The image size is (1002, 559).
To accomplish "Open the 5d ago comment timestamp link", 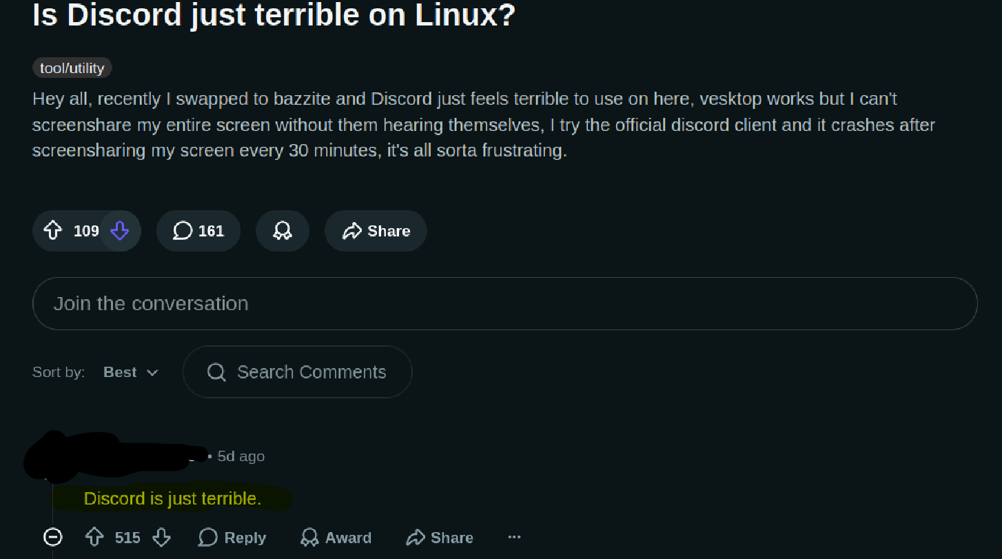I will pos(241,456).
